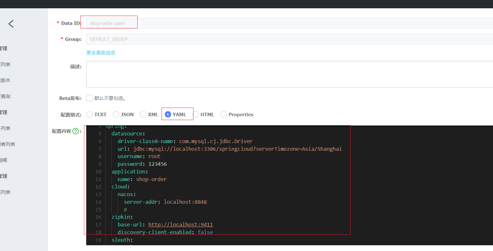Screen dimensions: 493x251
Task: Go back using the left chevron arrow
Action: (x=11, y=24)
